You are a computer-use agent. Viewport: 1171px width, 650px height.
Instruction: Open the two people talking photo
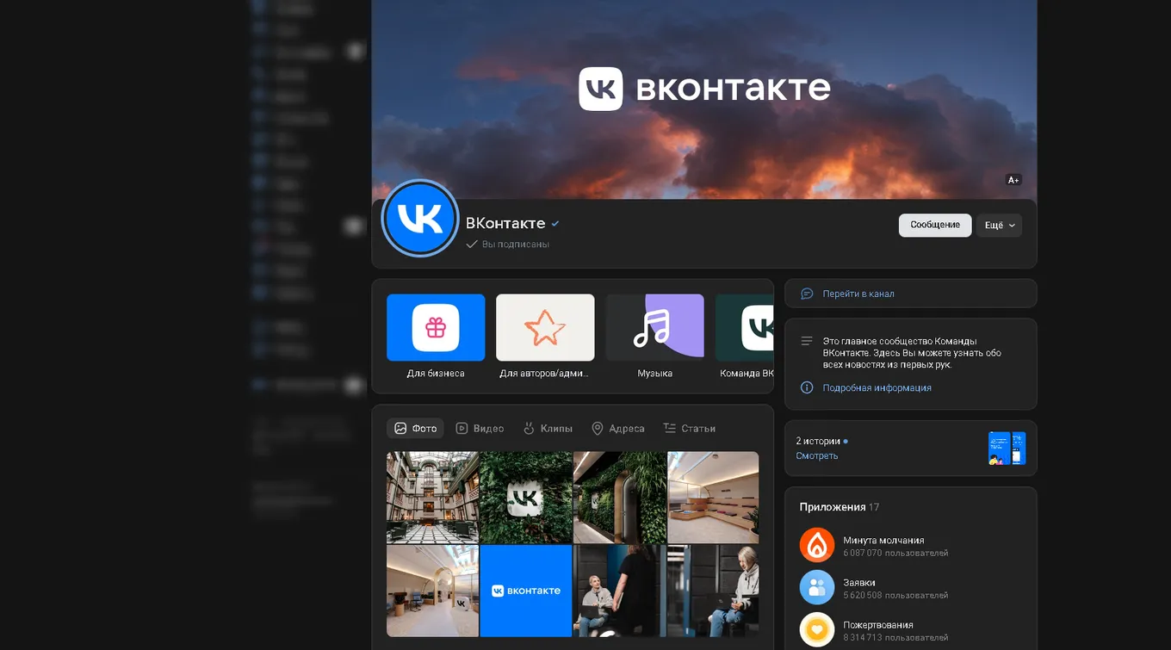click(620, 591)
